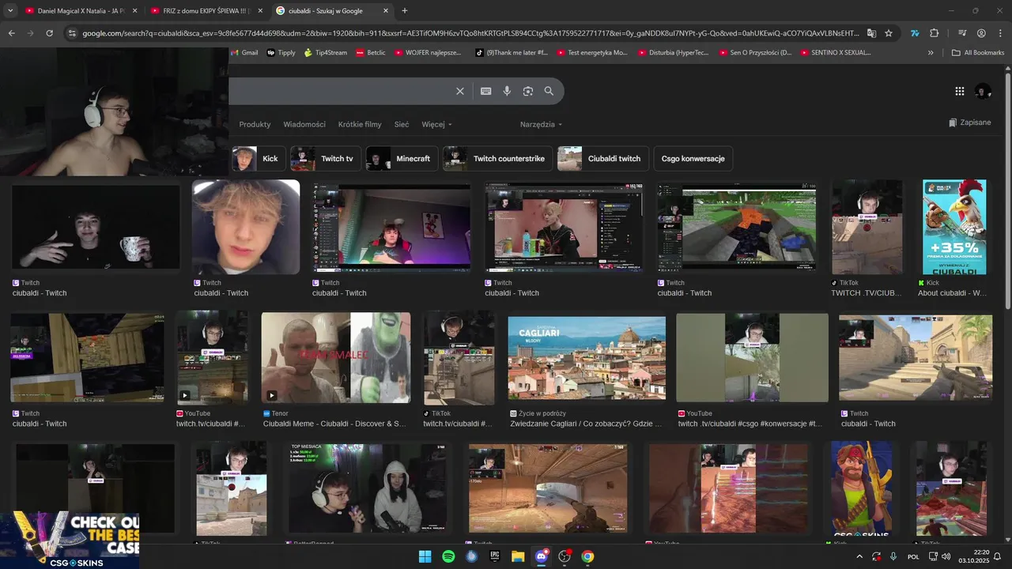Expand the Więcej dropdown
1012x569 pixels.
pos(436,124)
